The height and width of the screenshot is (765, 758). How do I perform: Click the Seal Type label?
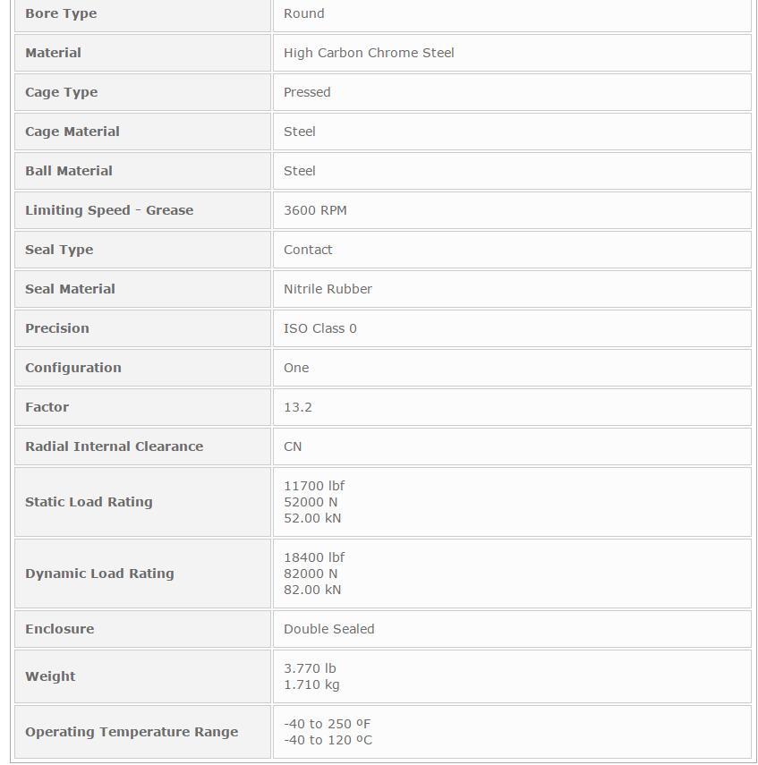click(59, 250)
